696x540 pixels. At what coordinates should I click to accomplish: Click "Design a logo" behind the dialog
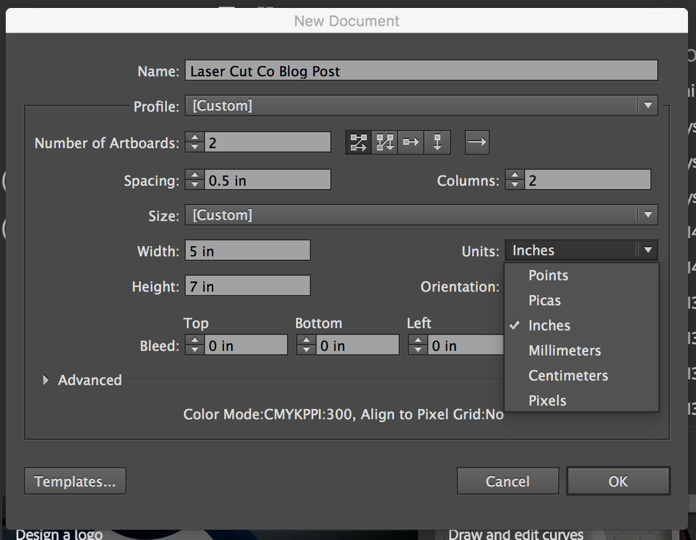(59, 534)
